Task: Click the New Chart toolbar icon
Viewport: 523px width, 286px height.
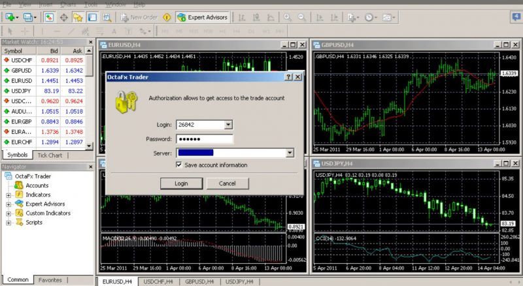Action: (10, 18)
